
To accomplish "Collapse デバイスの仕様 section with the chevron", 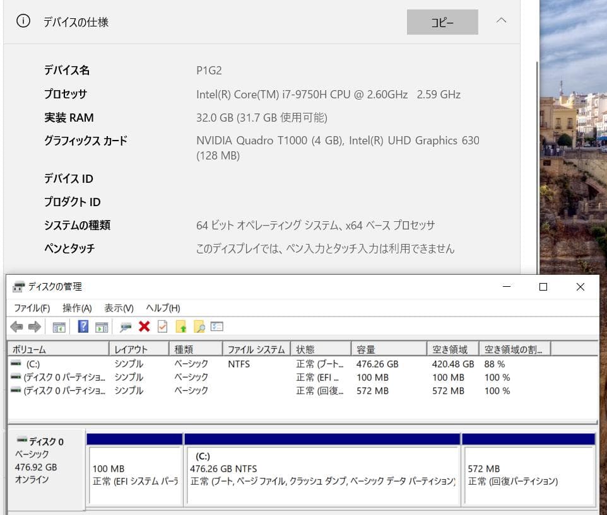I will 500,21.
